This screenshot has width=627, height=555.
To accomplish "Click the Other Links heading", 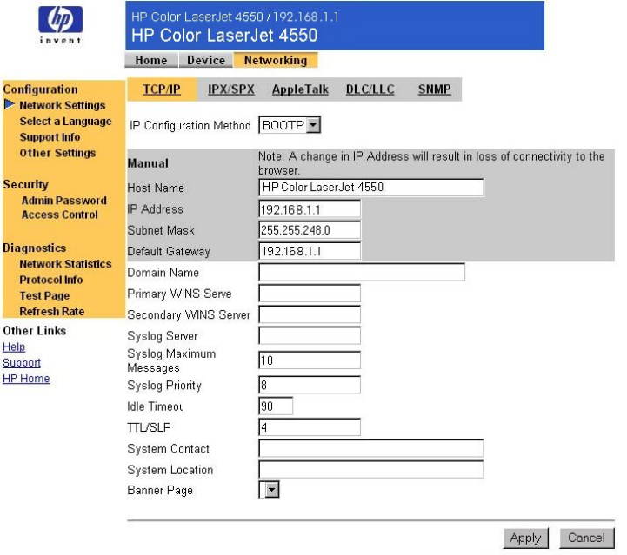I will [35, 331].
